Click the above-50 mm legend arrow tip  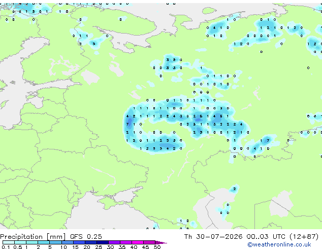pos(161,242)
